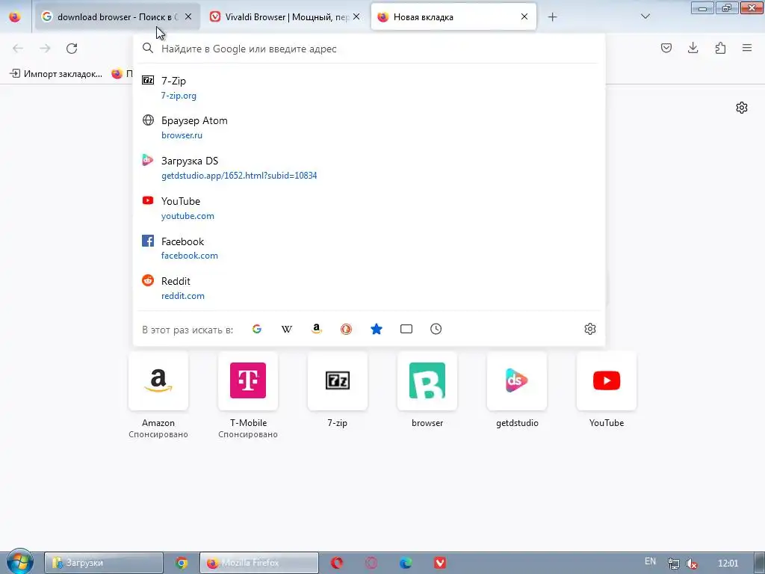
Task: Launch Opera from the taskbar
Action: point(337,563)
